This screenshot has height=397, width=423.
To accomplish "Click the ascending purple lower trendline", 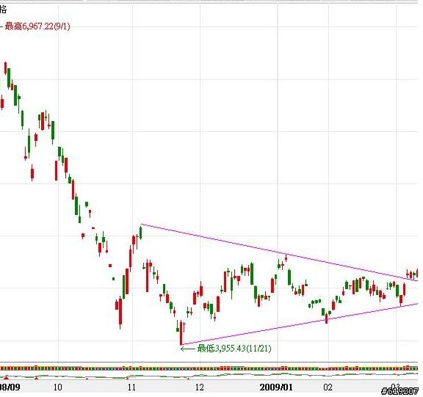I will (x=300, y=324).
